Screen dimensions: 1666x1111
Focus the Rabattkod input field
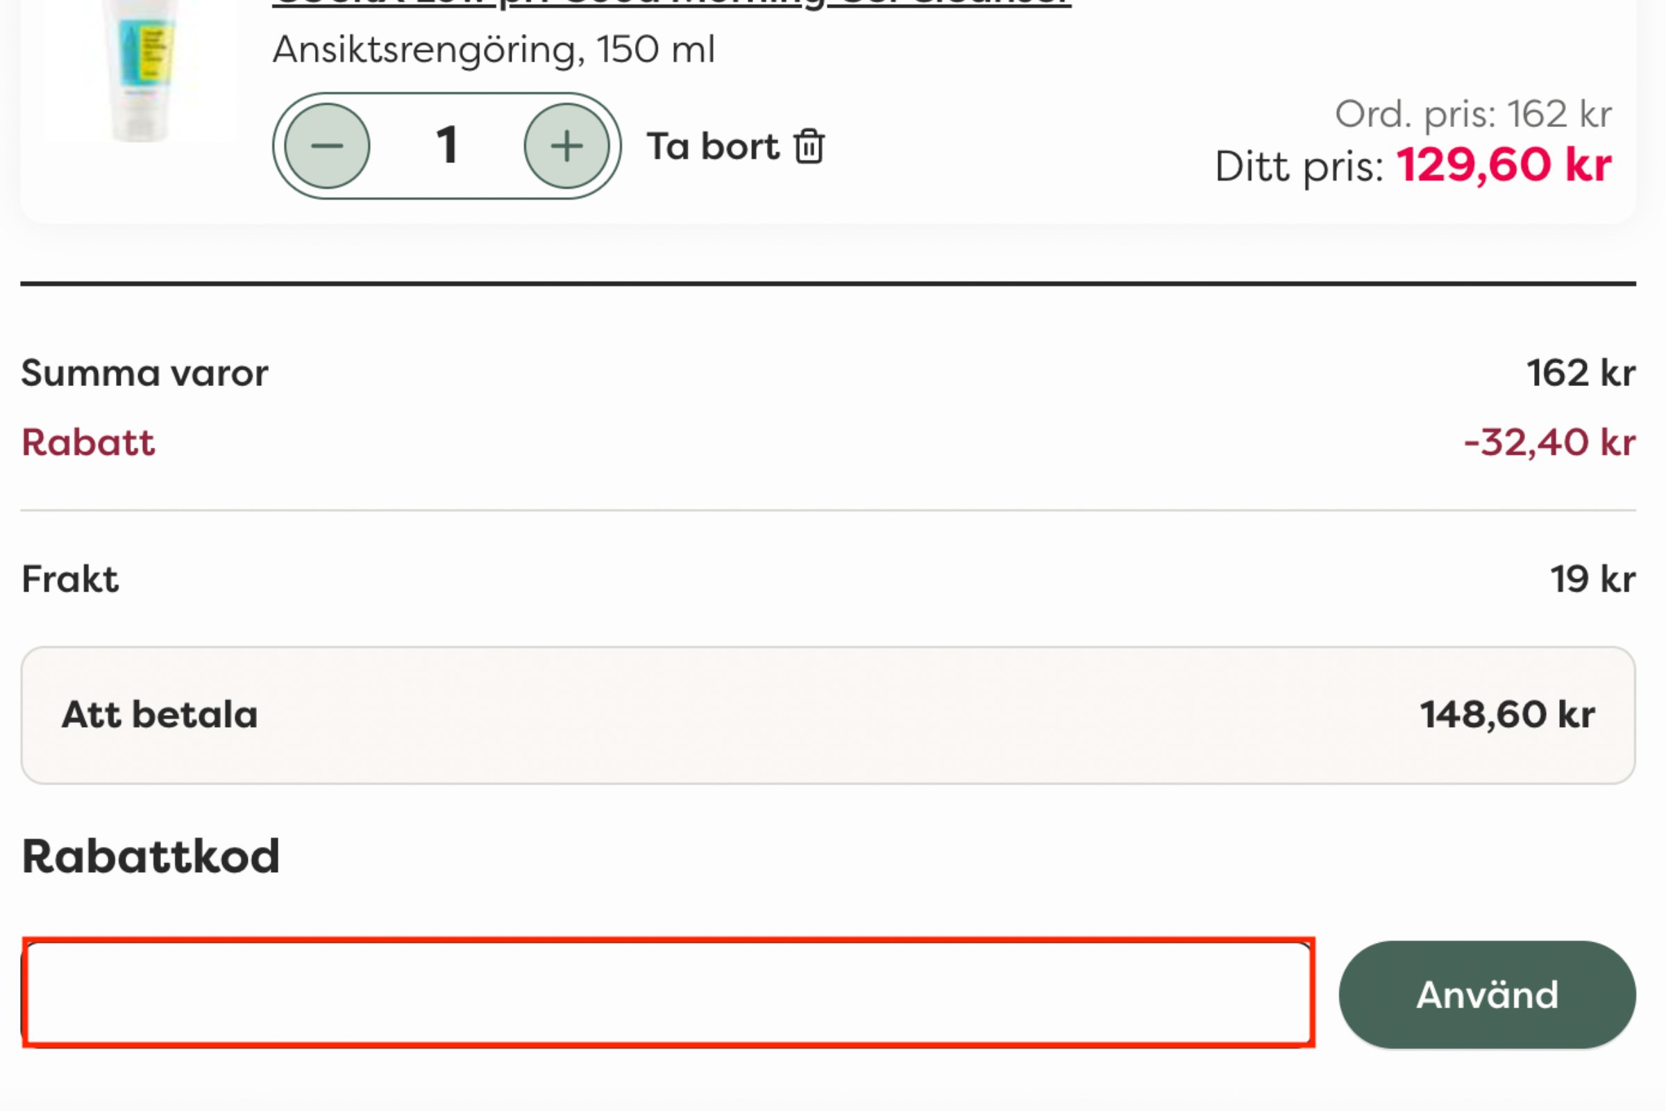pyautogui.click(x=668, y=993)
